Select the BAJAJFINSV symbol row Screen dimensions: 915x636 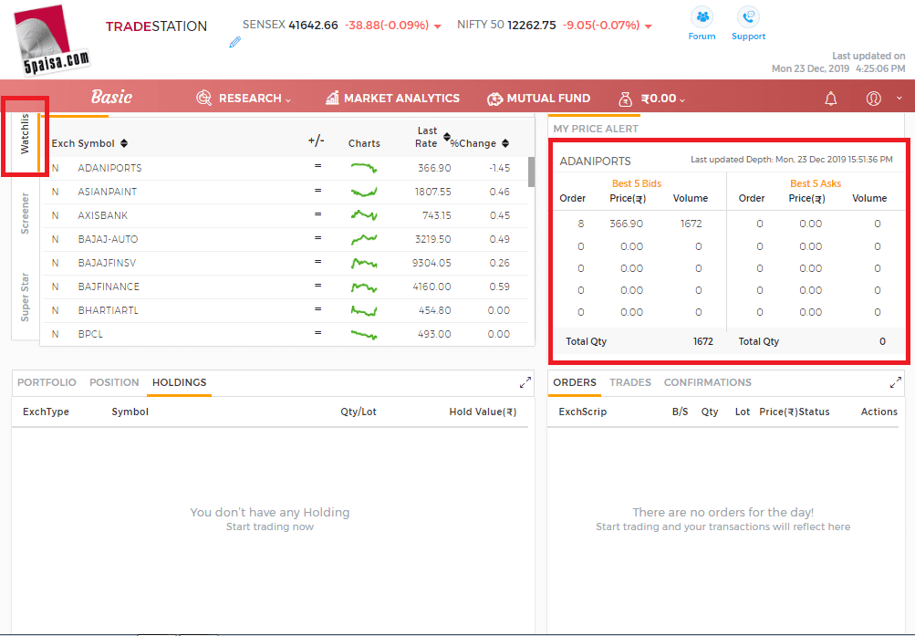(285, 263)
